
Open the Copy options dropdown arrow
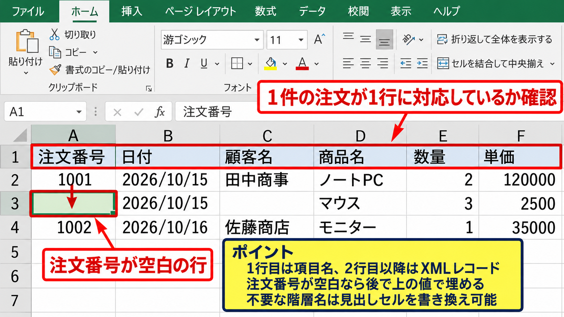click(x=95, y=52)
